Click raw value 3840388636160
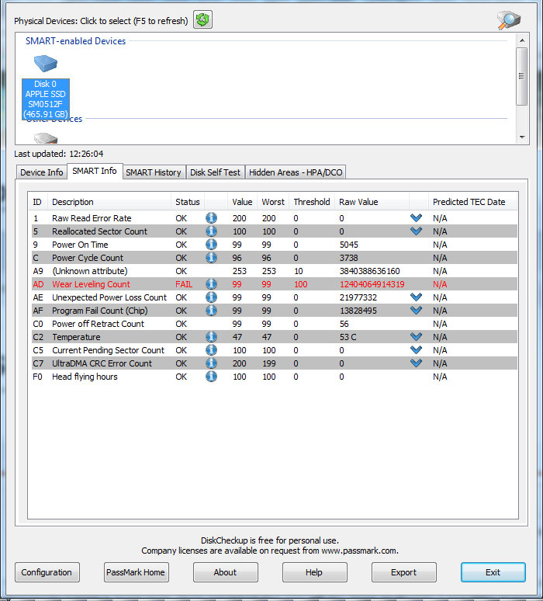This screenshot has height=601, width=543. pyautogui.click(x=369, y=271)
